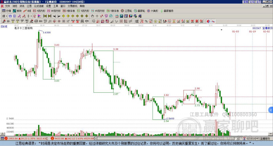Click the up-triangle button beside the volume panel
Screen dimensions: 273x146
coord(2,134)
